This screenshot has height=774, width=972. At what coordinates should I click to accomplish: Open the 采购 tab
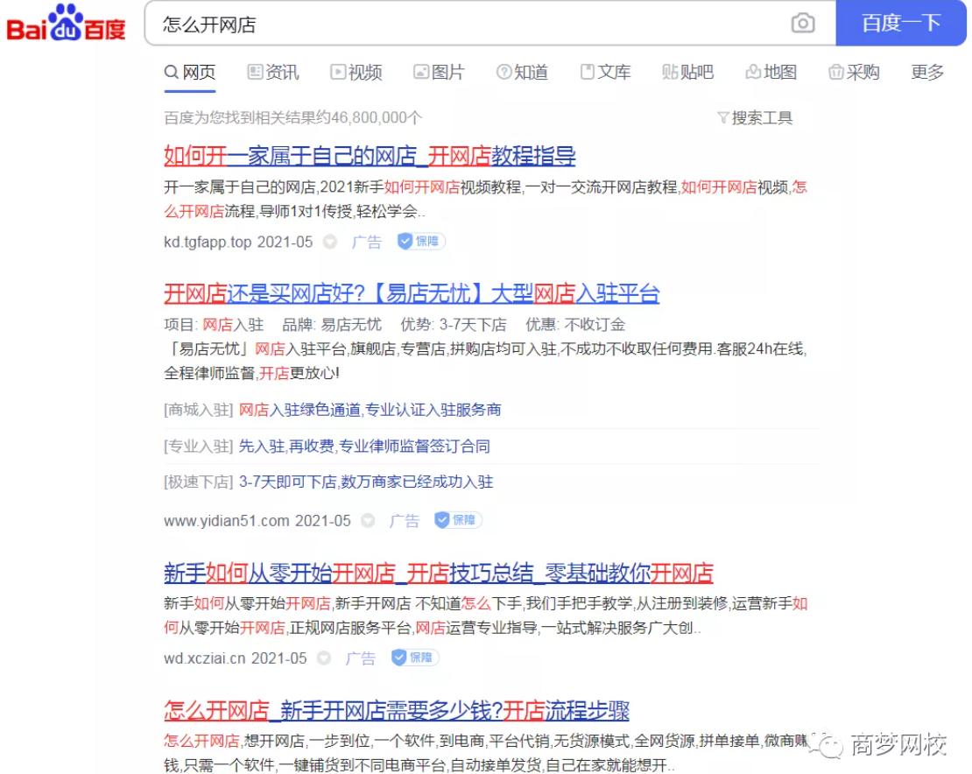[x=854, y=73]
